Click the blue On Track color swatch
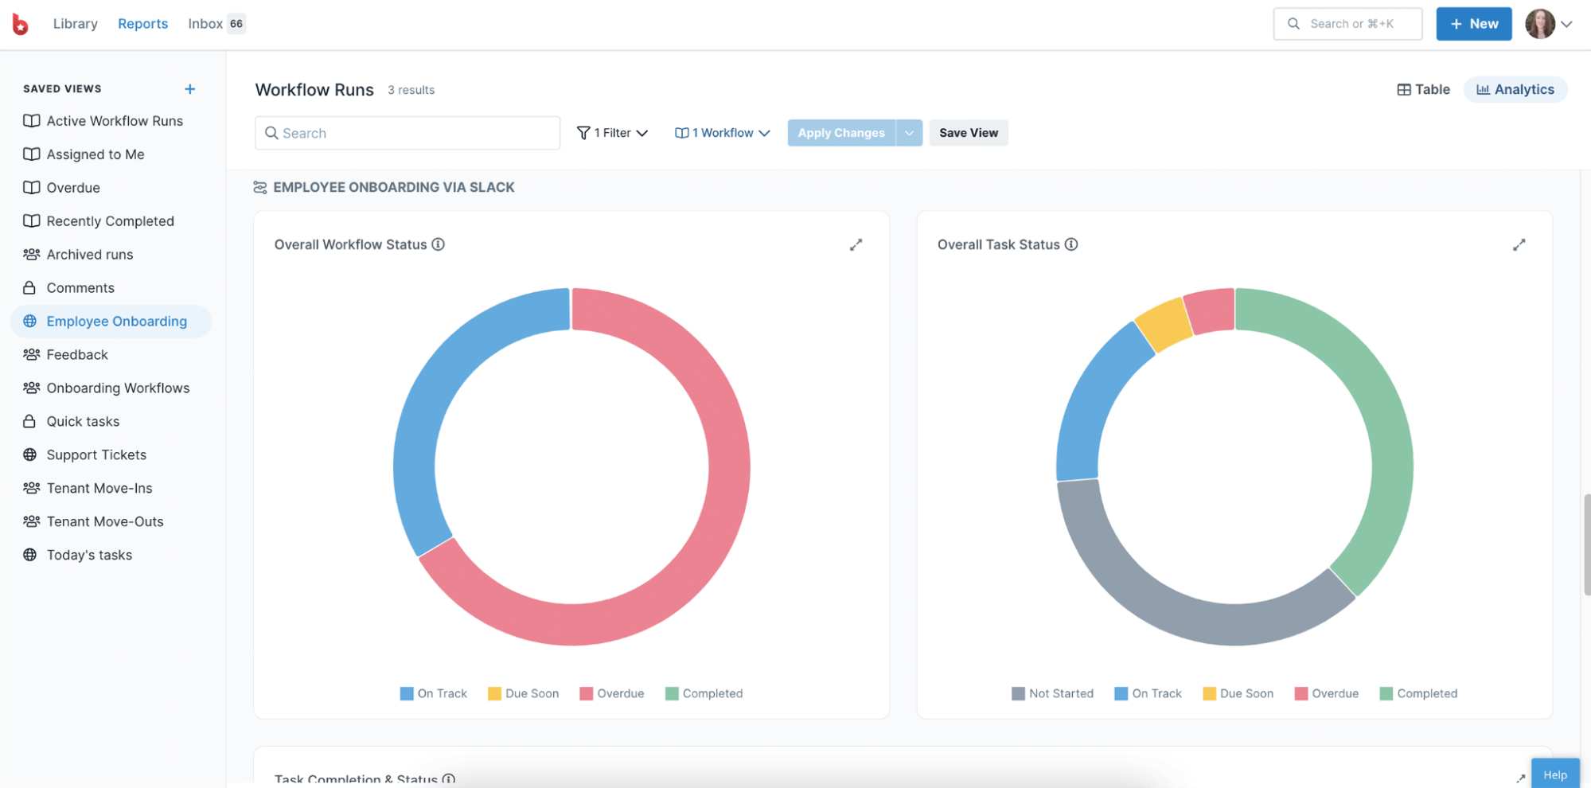1591x788 pixels. pyautogui.click(x=407, y=693)
